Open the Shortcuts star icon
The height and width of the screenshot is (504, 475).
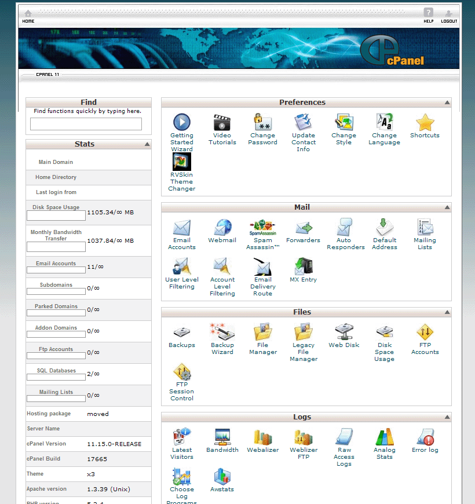pos(425,122)
